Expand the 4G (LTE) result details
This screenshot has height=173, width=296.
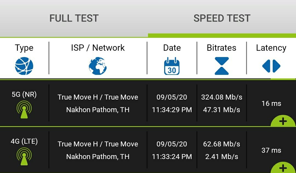pos(283,168)
